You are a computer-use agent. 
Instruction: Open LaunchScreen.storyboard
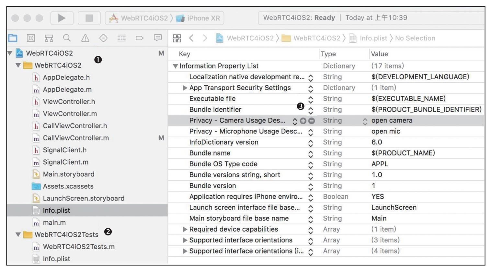pyautogui.click(x=79, y=198)
